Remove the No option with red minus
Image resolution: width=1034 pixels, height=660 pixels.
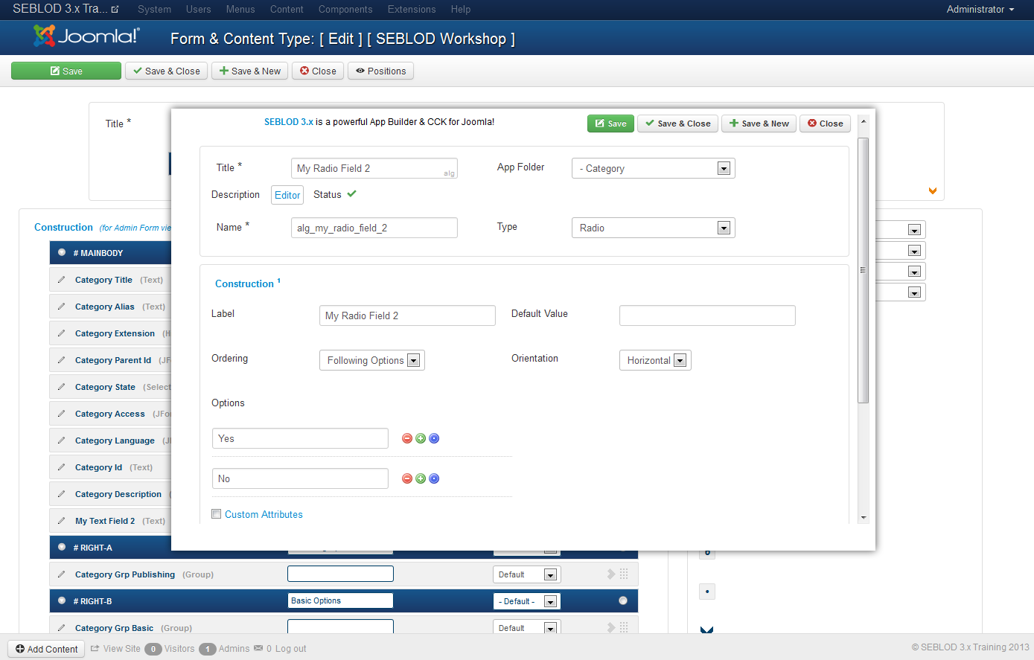407,478
